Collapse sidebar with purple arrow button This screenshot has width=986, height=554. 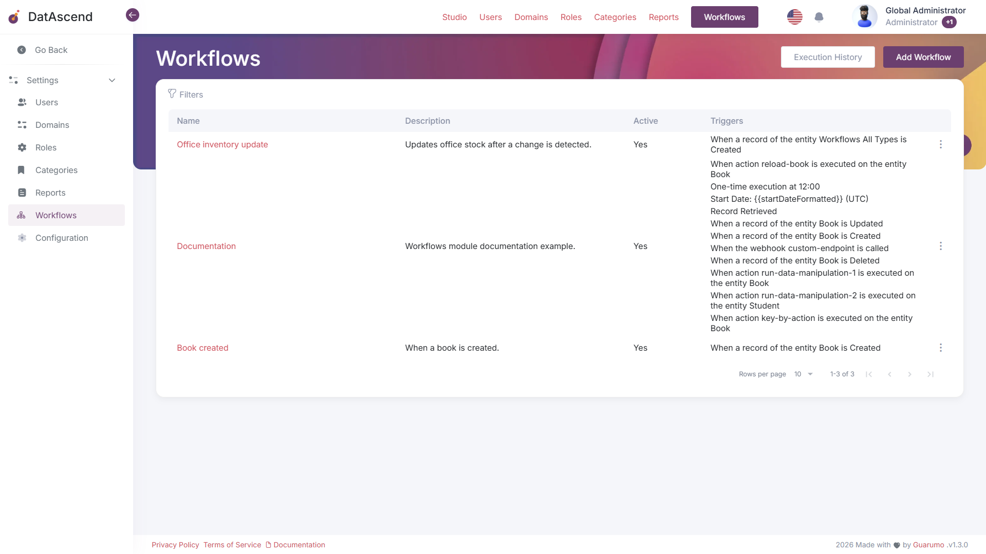133,15
